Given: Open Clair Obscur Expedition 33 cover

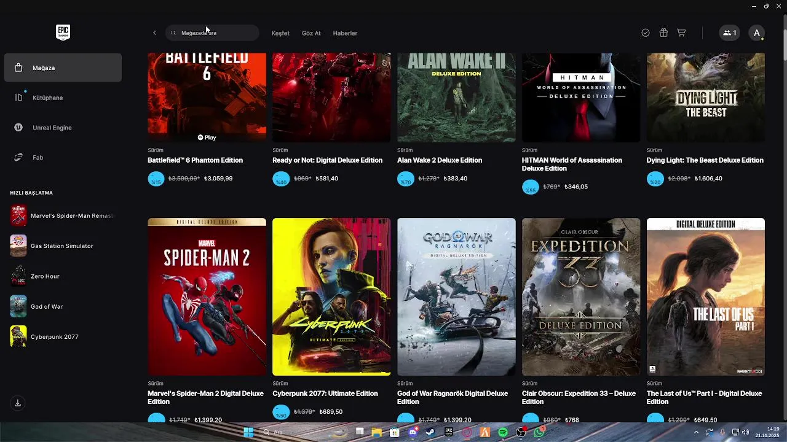Looking at the screenshot, I should point(581,297).
